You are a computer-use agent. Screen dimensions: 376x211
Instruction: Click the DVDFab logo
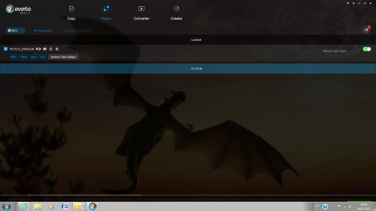[x=18, y=9]
